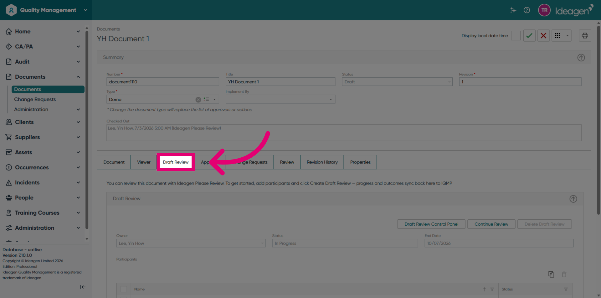601x298 pixels.
Task: Select the Draft Review tab
Action: click(176, 162)
